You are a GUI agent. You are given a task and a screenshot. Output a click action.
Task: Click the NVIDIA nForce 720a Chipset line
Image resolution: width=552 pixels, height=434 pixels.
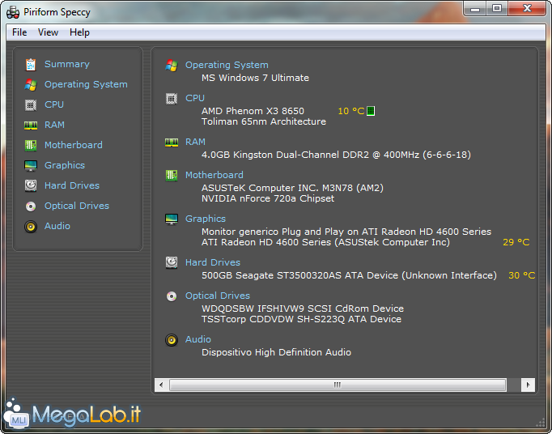[x=268, y=198]
